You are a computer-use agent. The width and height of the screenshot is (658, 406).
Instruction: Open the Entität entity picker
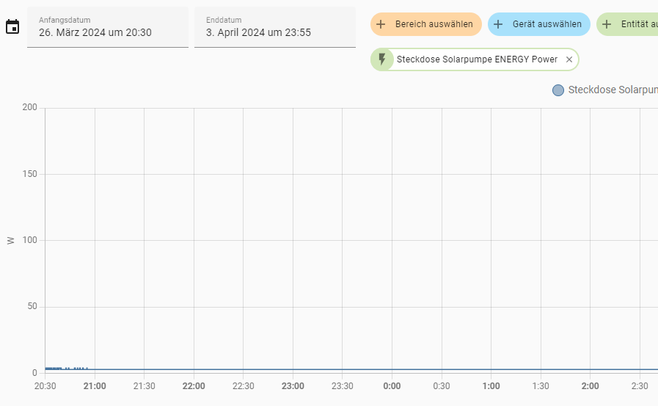coord(638,24)
